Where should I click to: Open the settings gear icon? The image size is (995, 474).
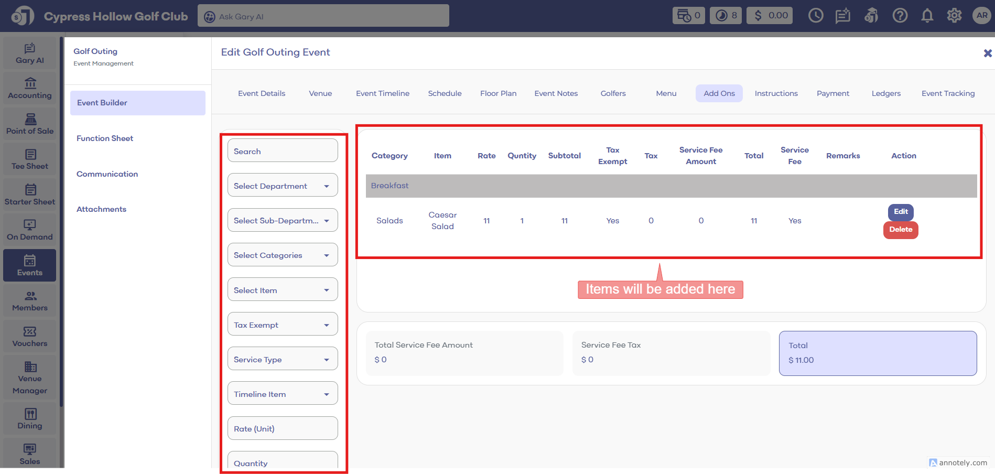tap(954, 16)
